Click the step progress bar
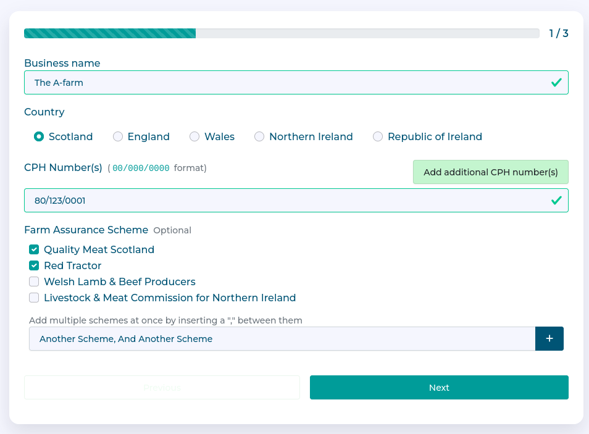This screenshot has width=589, height=434. point(282,33)
